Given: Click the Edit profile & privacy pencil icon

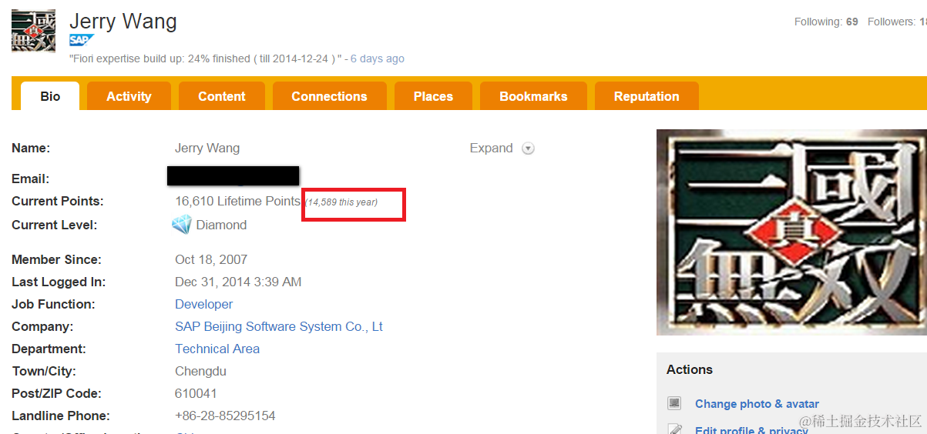Looking at the screenshot, I should tap(675, 429).
